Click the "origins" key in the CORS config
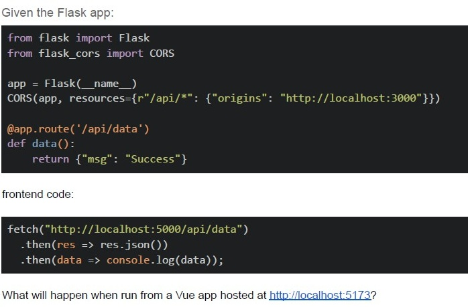Screen dimensions: 468x307 (239, 98)
